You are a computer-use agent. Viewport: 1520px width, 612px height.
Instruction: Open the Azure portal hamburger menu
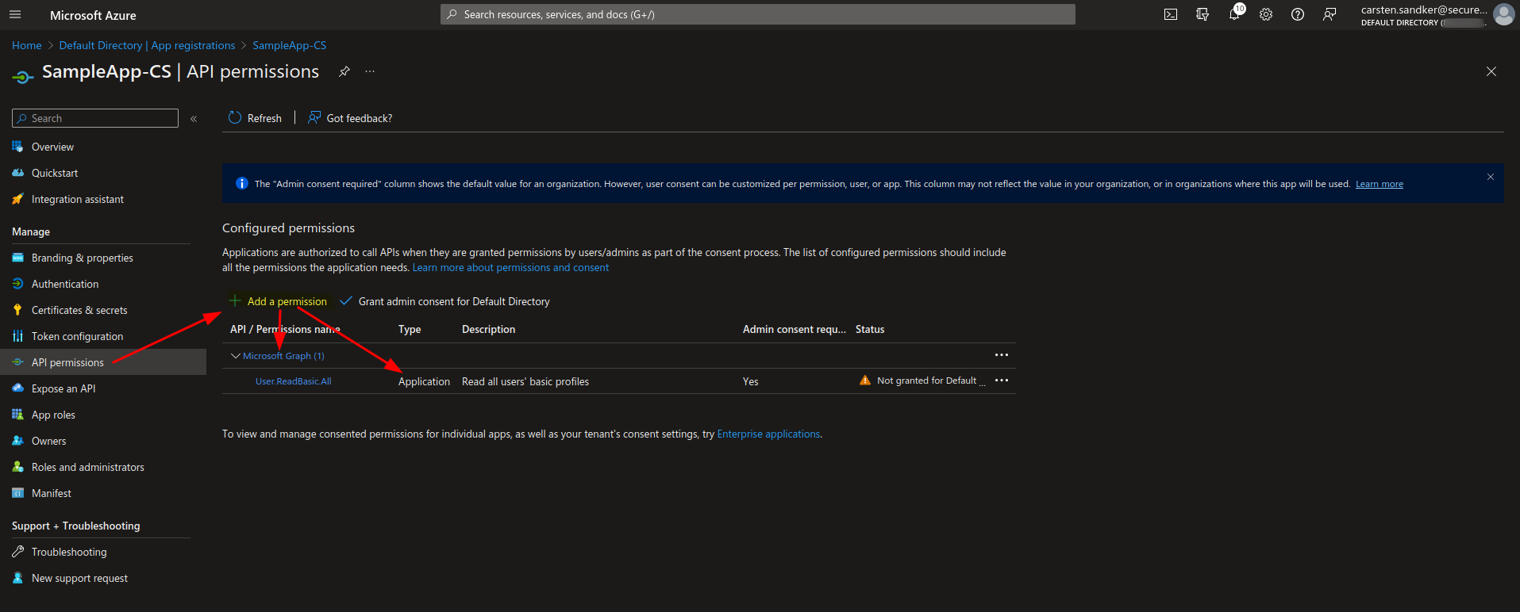[15, 14]
